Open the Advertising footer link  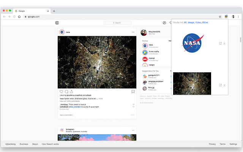[10, 144]
